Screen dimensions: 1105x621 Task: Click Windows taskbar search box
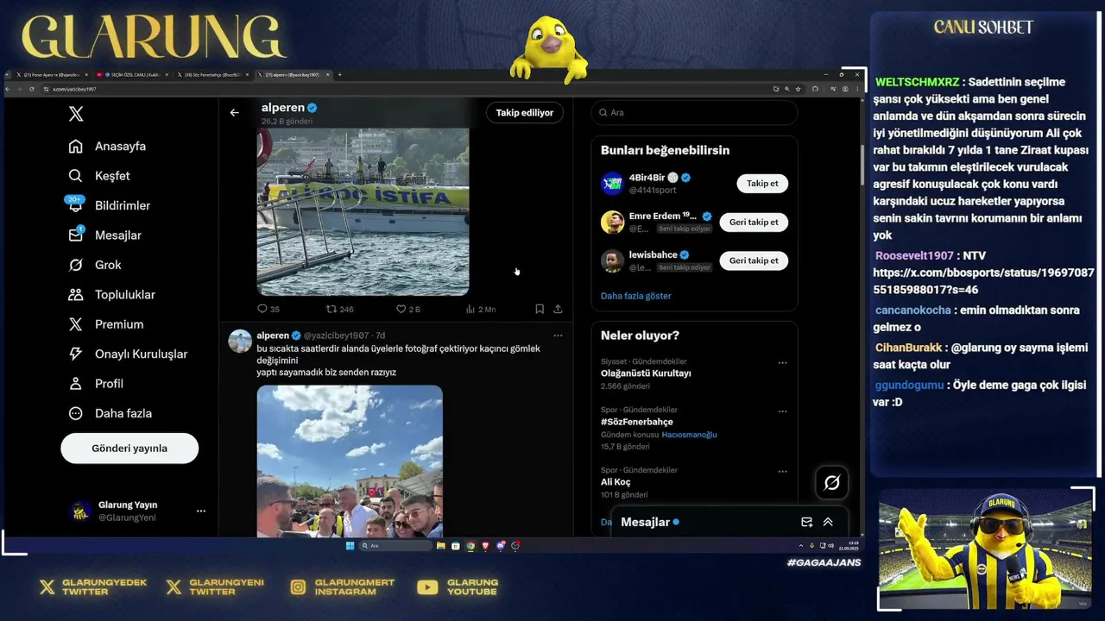395,546
